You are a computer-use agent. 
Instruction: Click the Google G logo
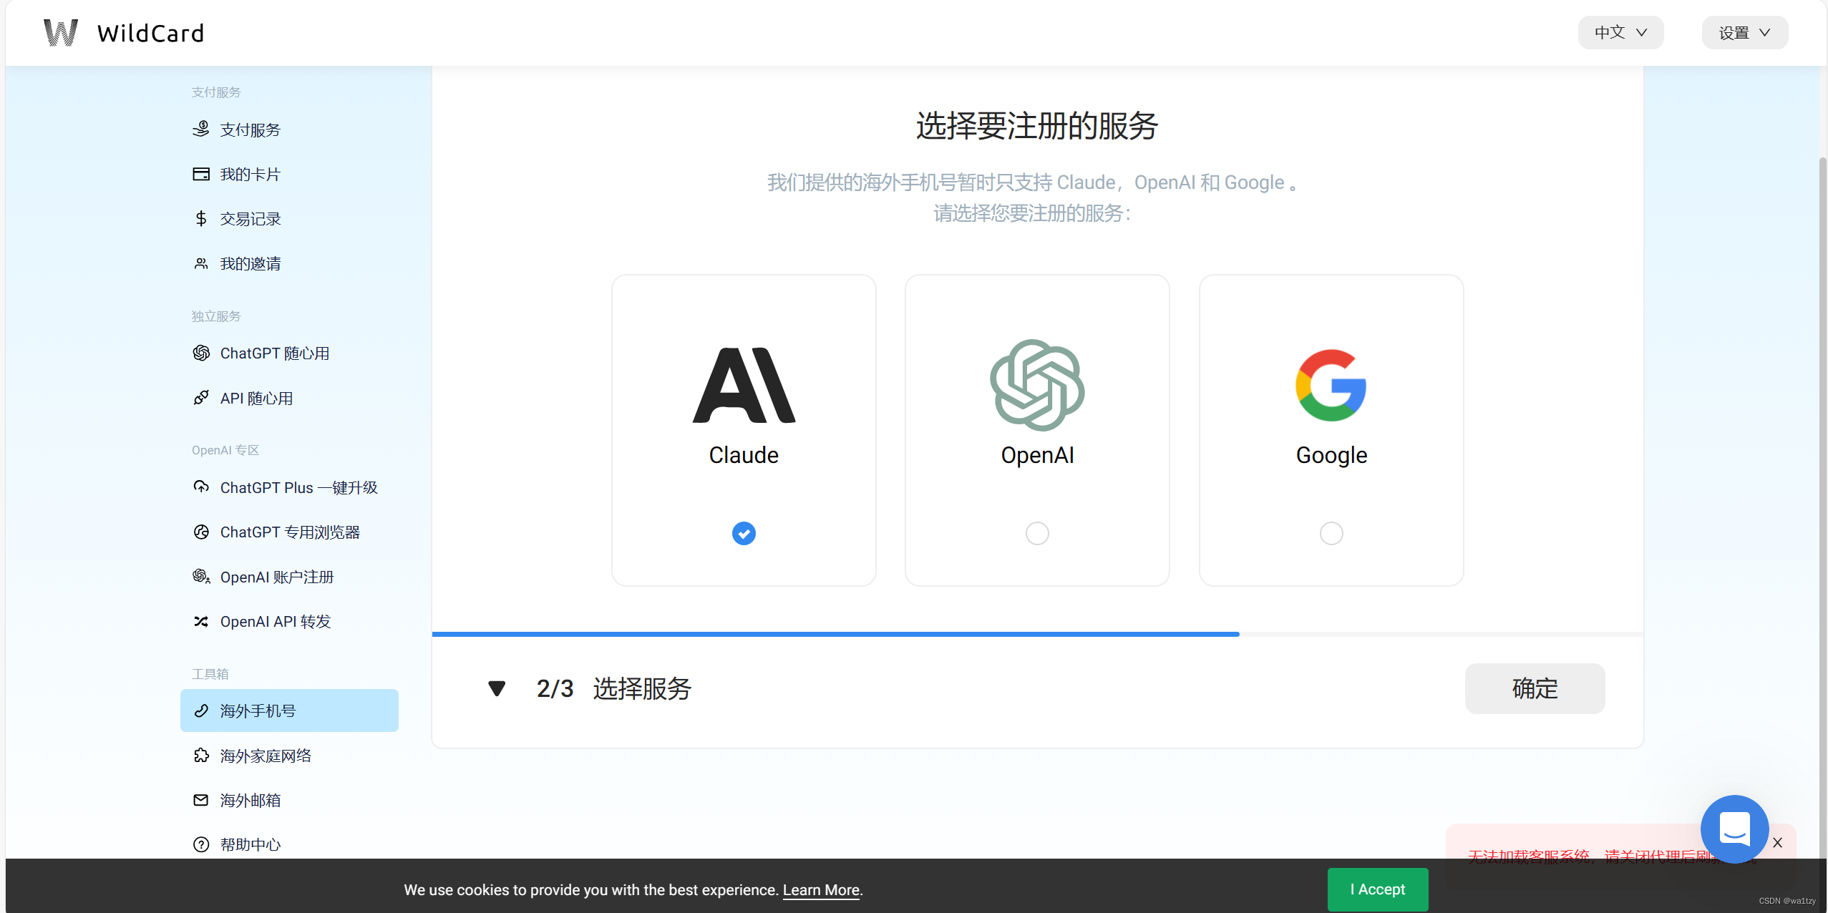tap(1331, 386)
